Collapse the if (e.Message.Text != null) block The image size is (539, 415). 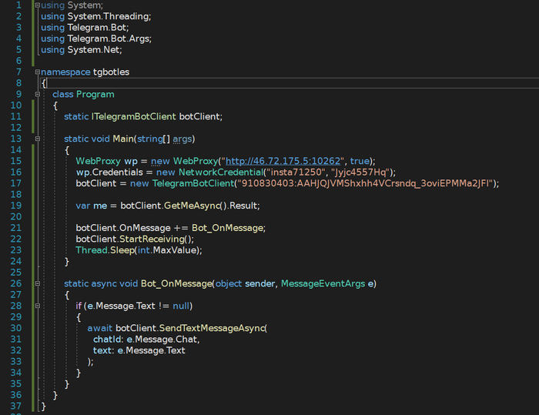(38, 306)
